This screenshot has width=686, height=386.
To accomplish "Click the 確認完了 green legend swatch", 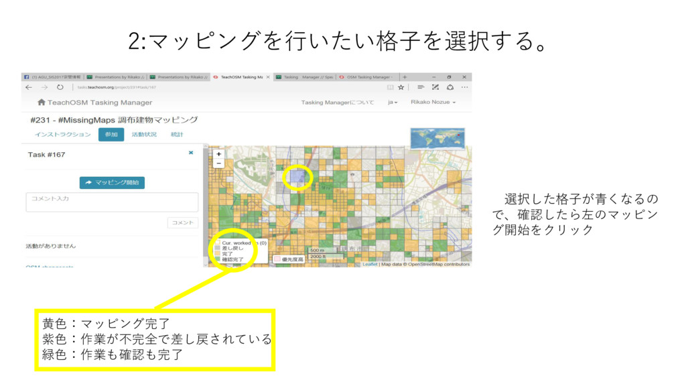I will pyautogui.click(x=218, y=259).
